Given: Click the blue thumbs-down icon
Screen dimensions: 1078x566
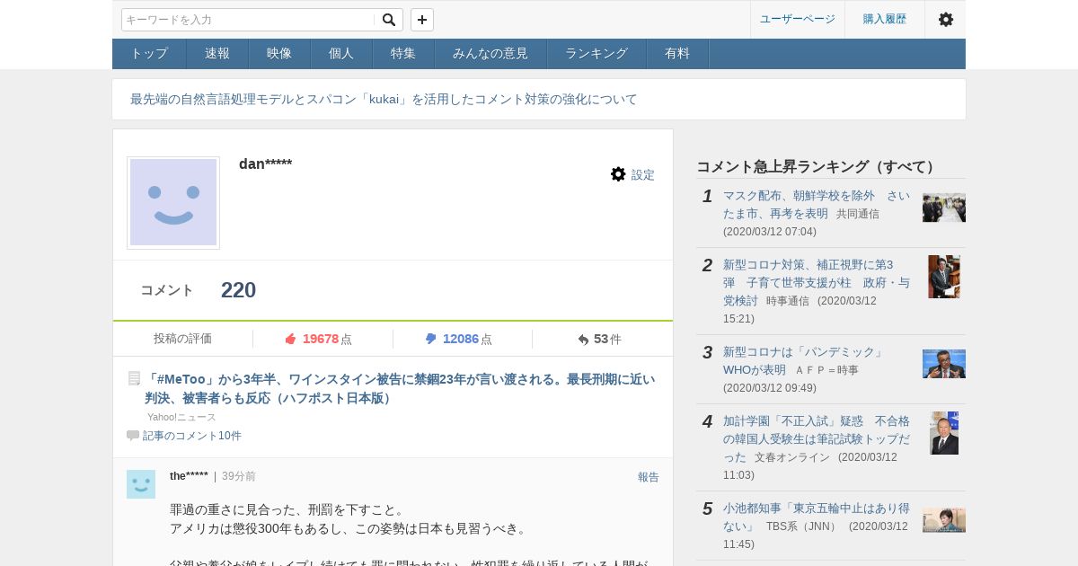Looking at the screenshot, I should coord(430,339).
